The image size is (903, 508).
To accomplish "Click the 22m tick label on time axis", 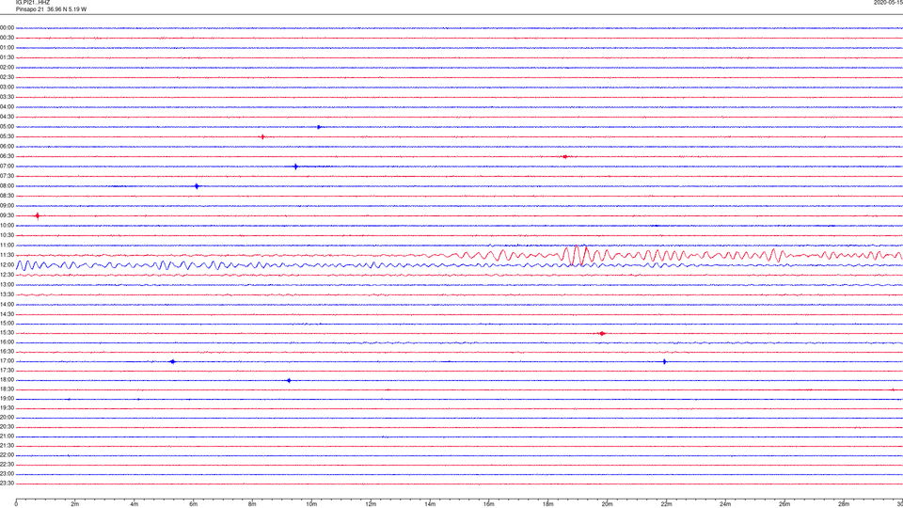I will click(x=666, y=504).
